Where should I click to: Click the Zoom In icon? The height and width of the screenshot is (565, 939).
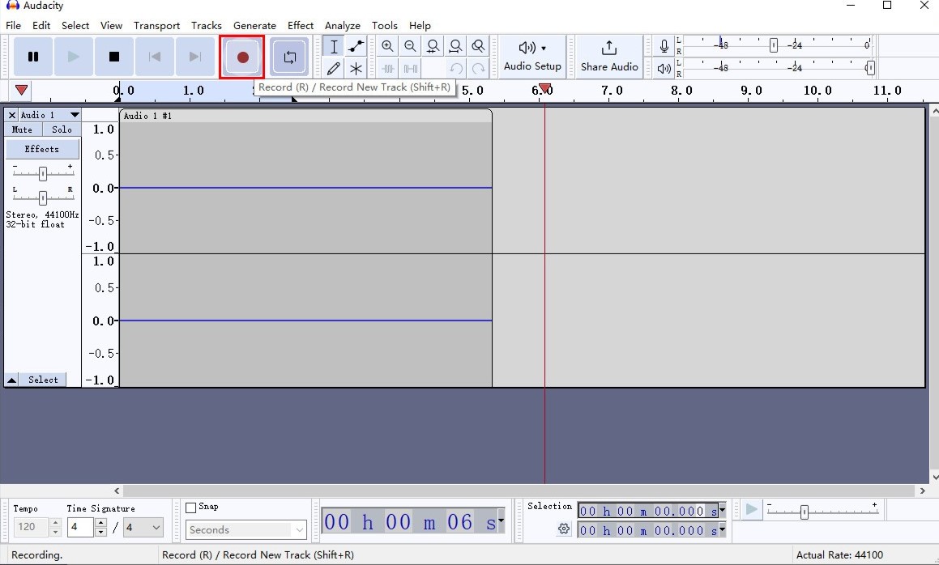click(388, 46)
